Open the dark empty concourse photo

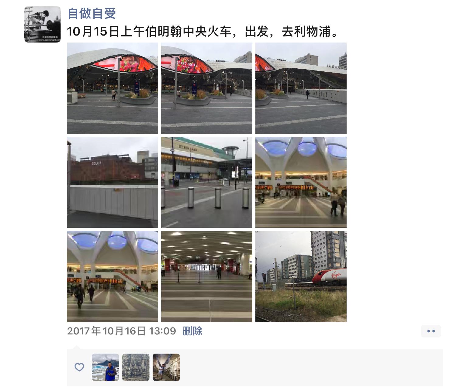(x=207, y=276)
